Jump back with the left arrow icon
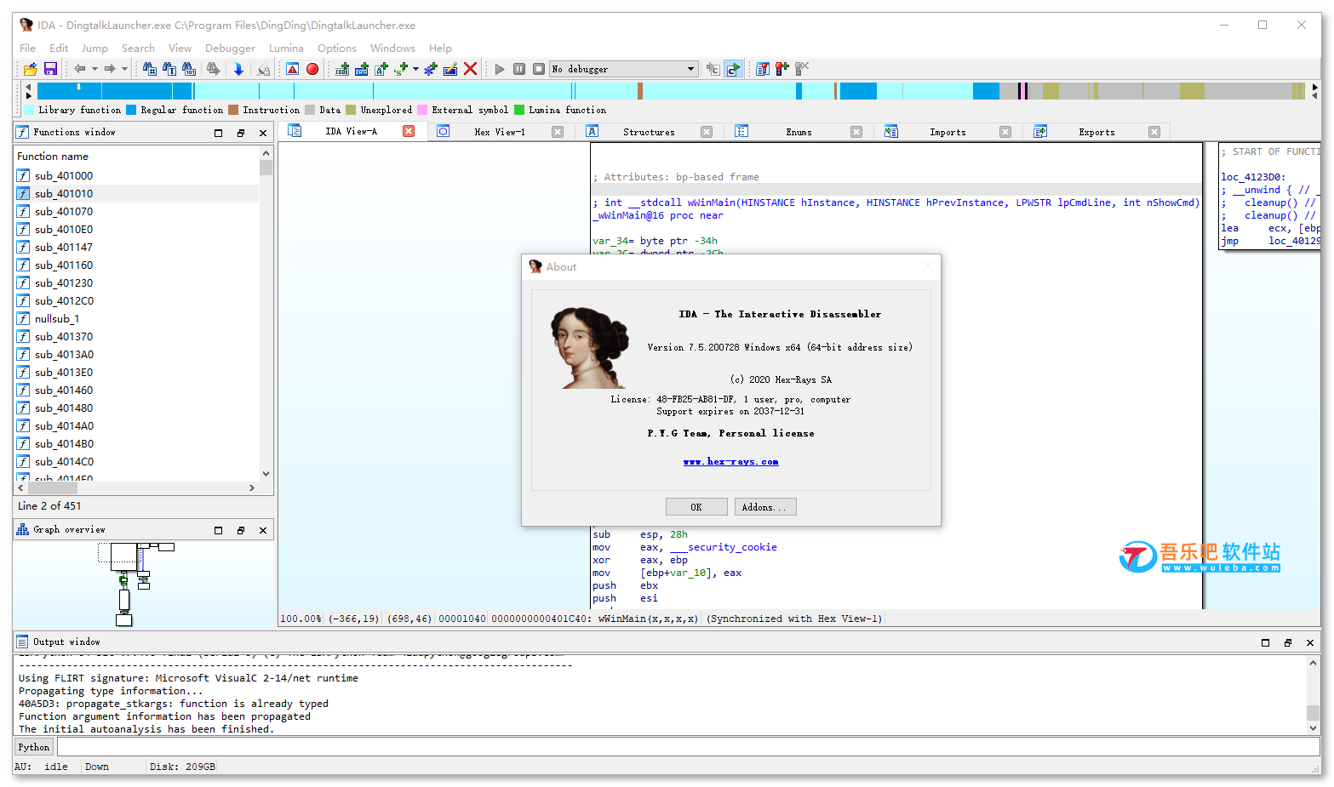 (x=80, y=69)
